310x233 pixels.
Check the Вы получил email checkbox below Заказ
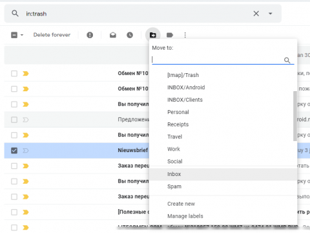click(14, 181)
